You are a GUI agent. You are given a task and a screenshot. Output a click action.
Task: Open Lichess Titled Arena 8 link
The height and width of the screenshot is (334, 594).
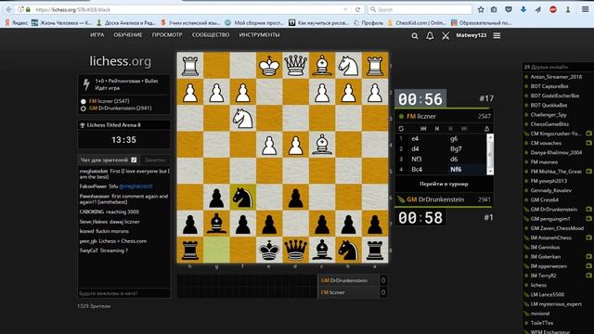point(113,125)
